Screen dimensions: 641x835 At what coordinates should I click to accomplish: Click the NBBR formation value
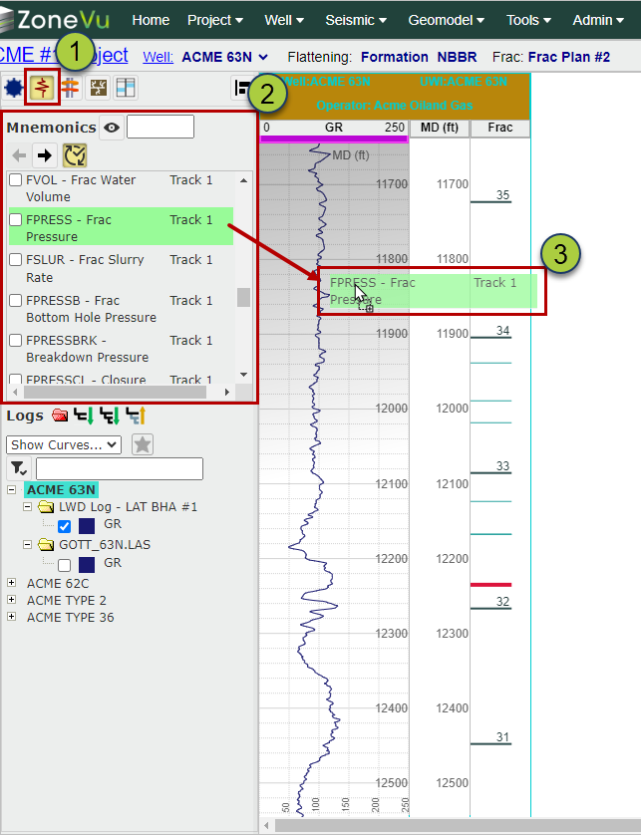tap(457, 57)
